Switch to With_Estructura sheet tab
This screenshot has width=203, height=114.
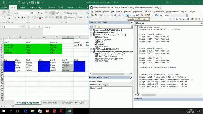(x=50, y=103)
